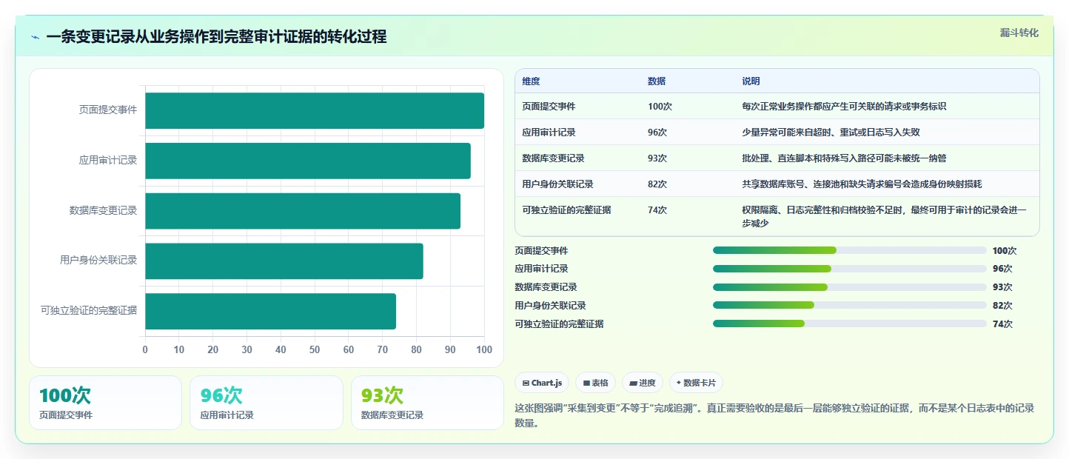Click the 74次 table cell

(657, 210)
